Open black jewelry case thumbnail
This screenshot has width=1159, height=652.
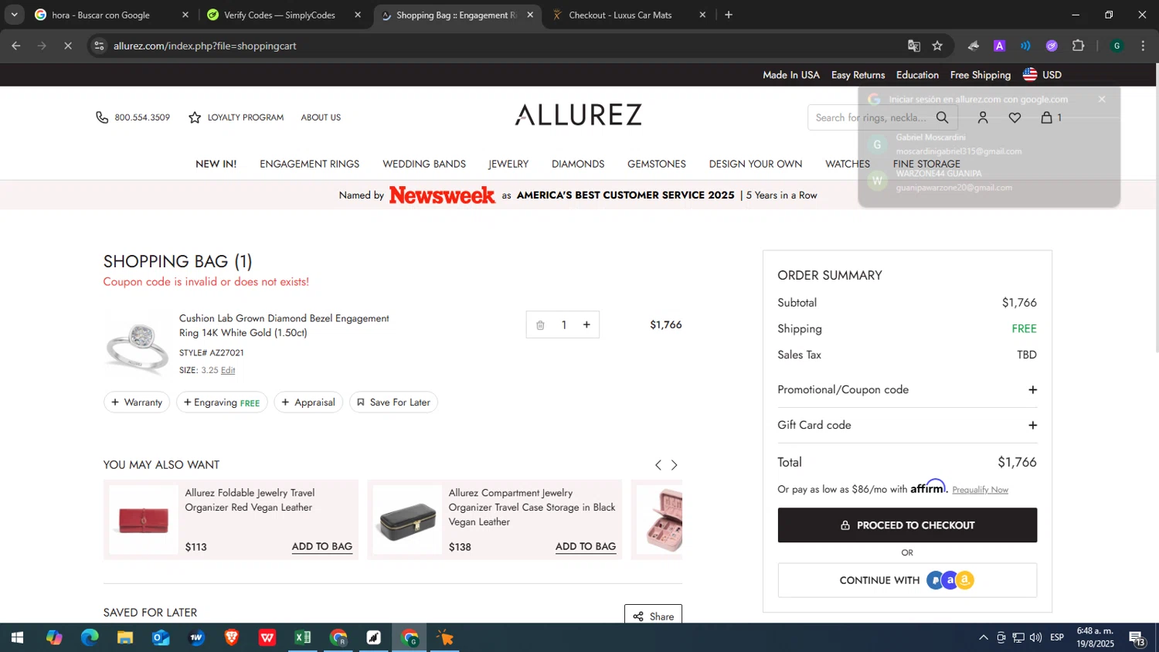(407, 519)
